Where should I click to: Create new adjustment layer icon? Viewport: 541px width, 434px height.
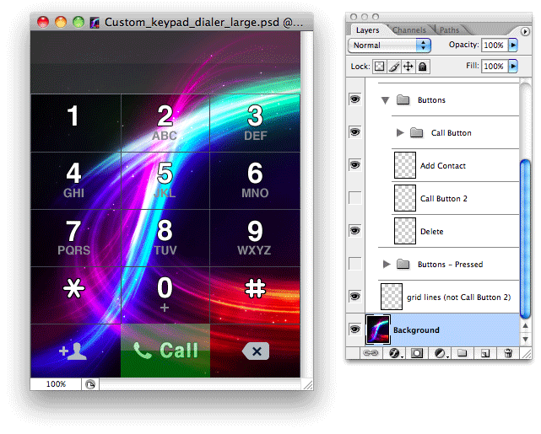coord(441,353)
